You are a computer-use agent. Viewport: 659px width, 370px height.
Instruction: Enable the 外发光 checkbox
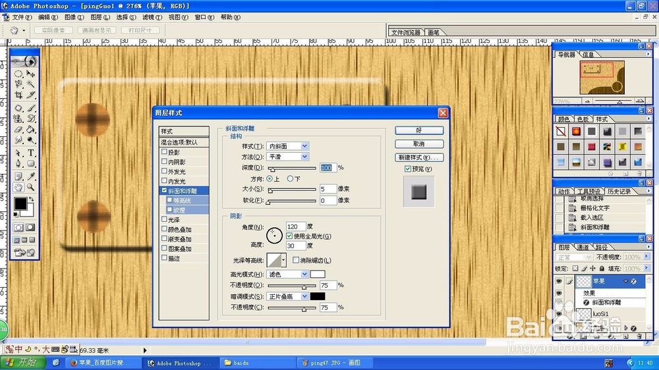[164, 171]
